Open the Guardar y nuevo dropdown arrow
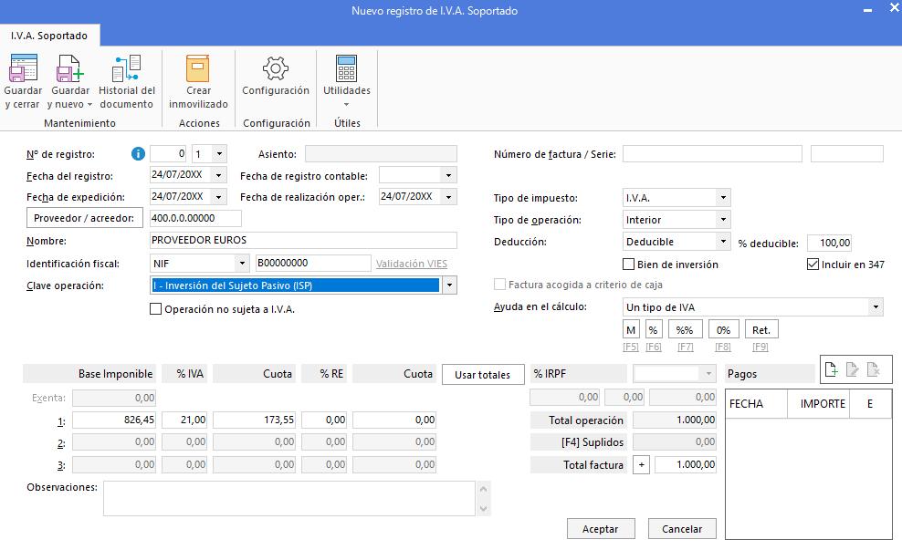The image size is (902, 550). [x=89, y=105]
